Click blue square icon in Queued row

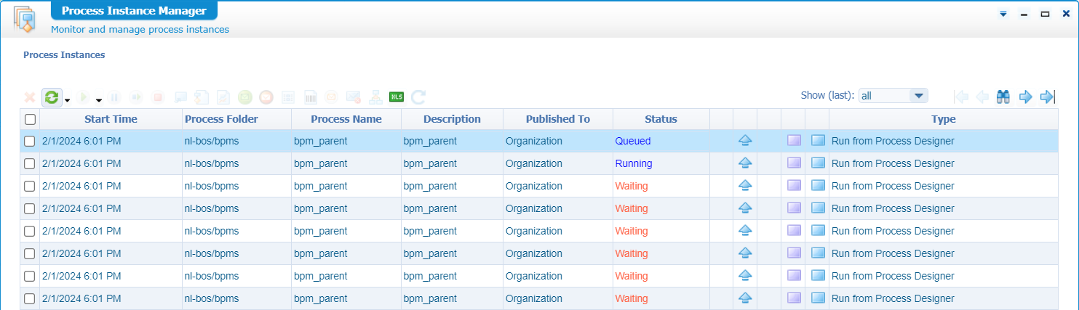pos(818,141)
